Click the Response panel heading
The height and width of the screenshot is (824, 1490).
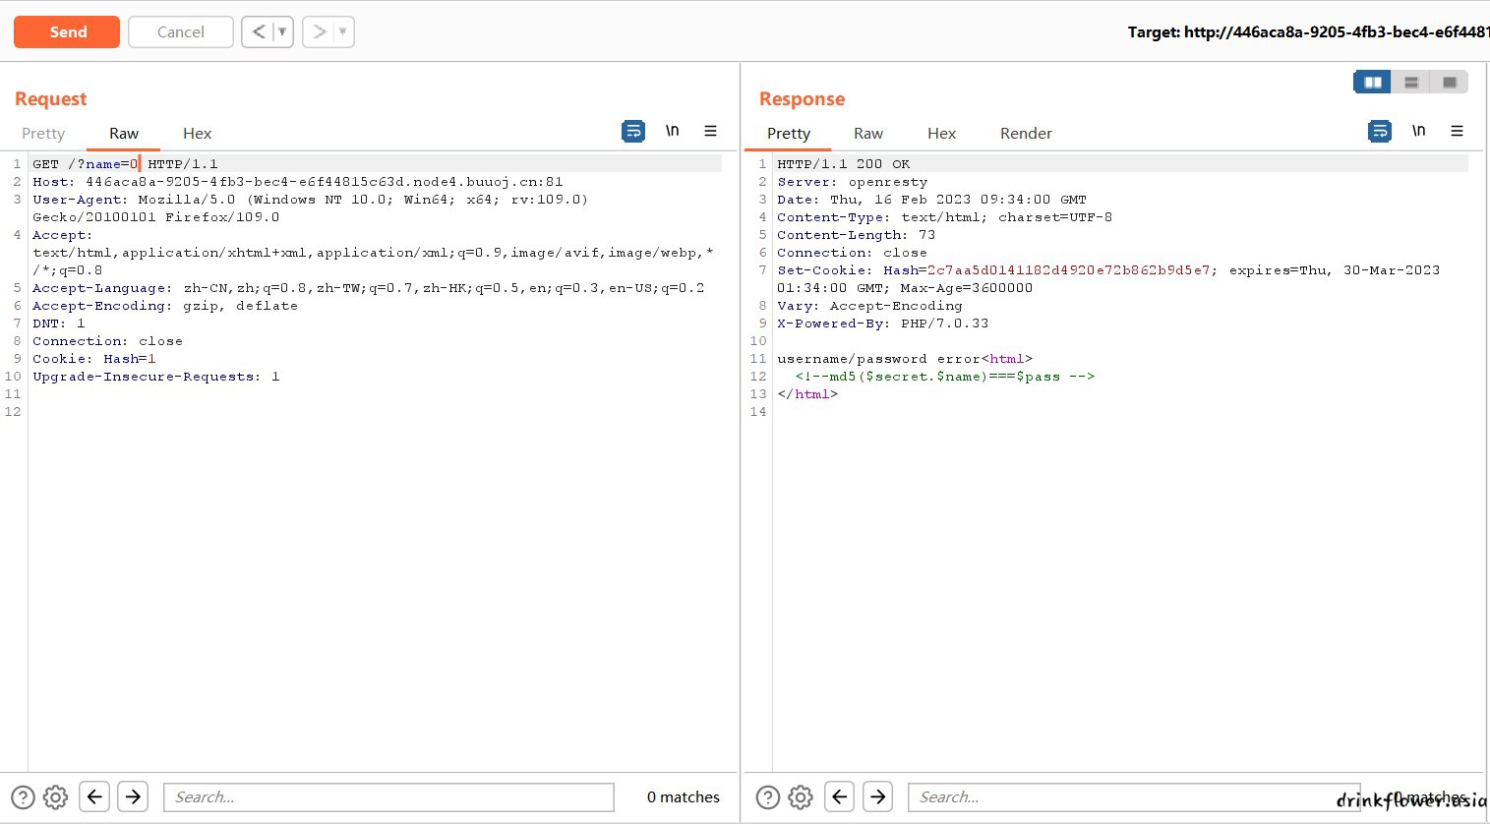(802, 98)
